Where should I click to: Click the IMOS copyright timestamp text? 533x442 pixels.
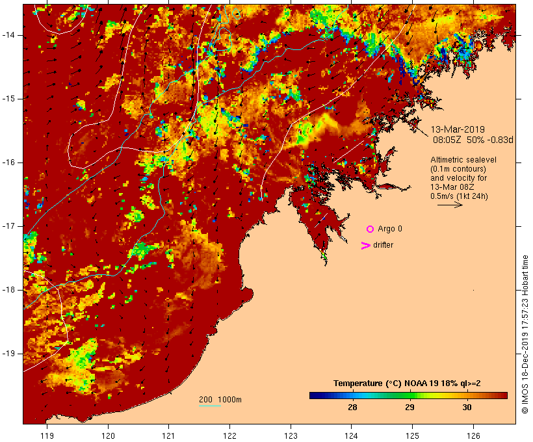point(525,335)
